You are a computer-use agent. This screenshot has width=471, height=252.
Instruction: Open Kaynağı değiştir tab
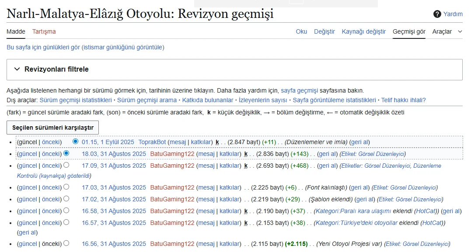(363, 31)
